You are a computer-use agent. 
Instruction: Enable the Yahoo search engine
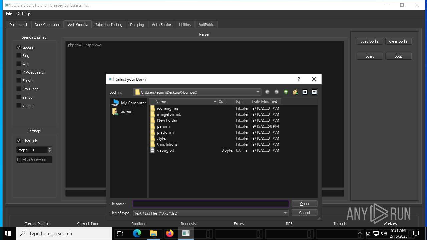[19, 97]
